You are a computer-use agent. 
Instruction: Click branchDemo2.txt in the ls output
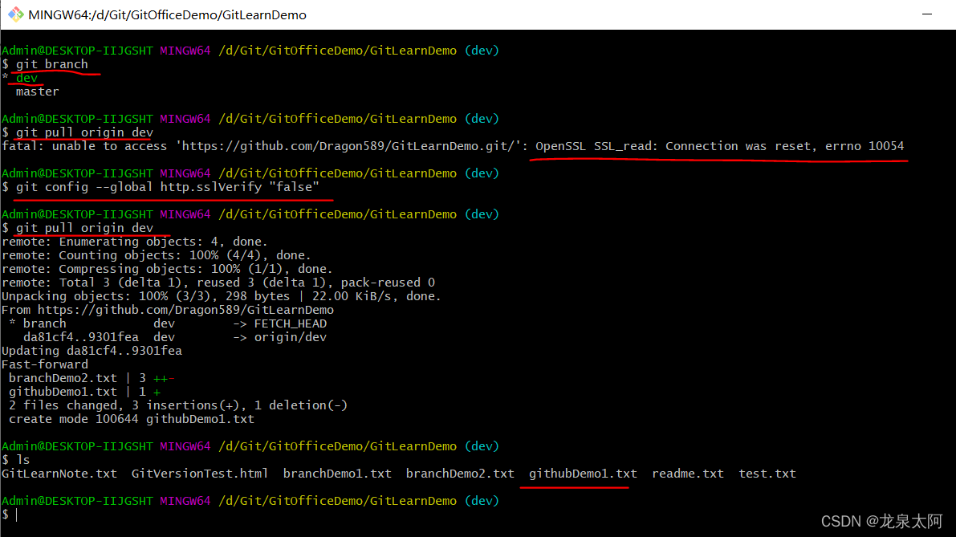tap(460, 474)
